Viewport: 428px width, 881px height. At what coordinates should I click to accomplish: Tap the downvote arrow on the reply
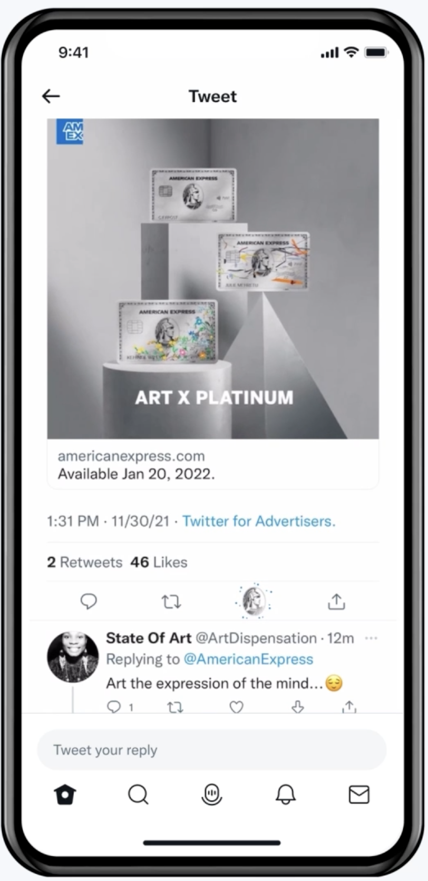(x=298, y=707)
